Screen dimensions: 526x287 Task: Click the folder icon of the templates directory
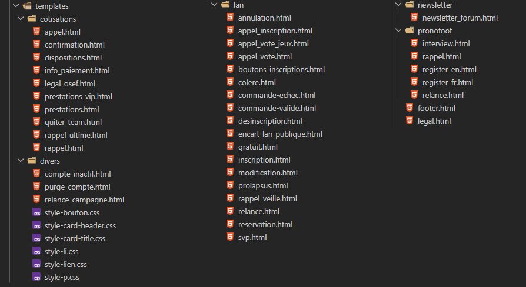tap(27, 6)
